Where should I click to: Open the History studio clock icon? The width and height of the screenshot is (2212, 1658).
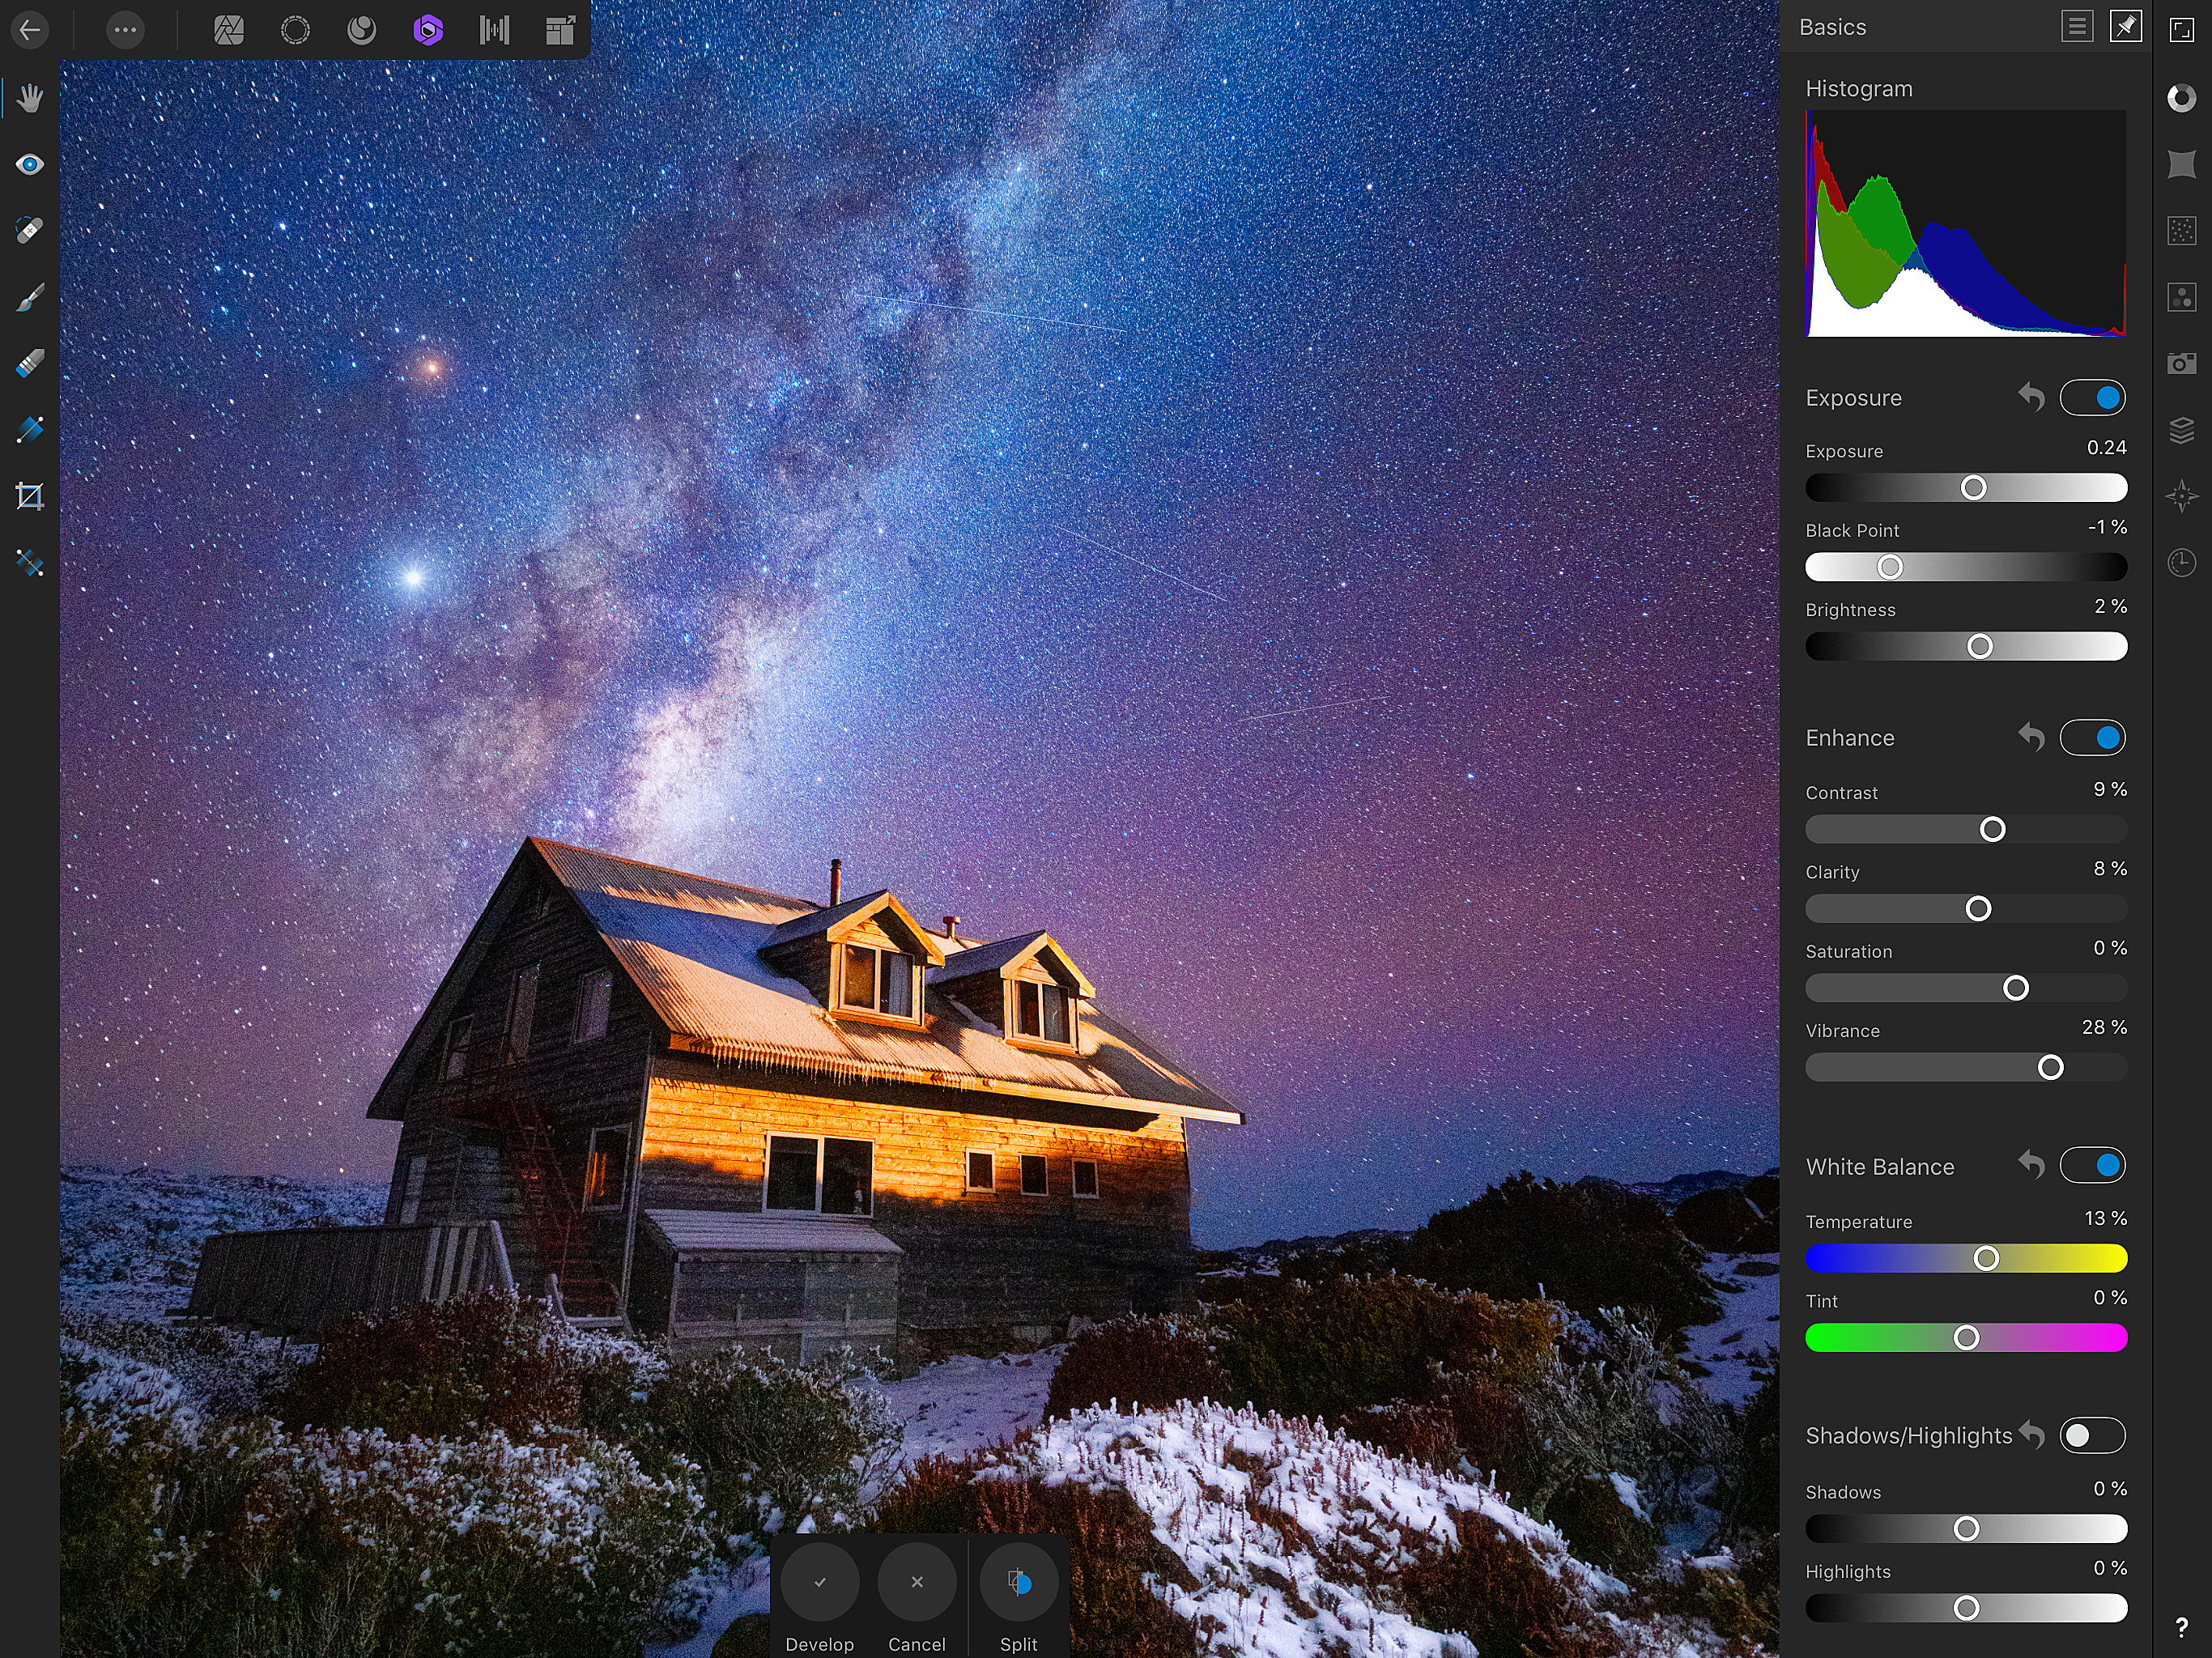2181,562
